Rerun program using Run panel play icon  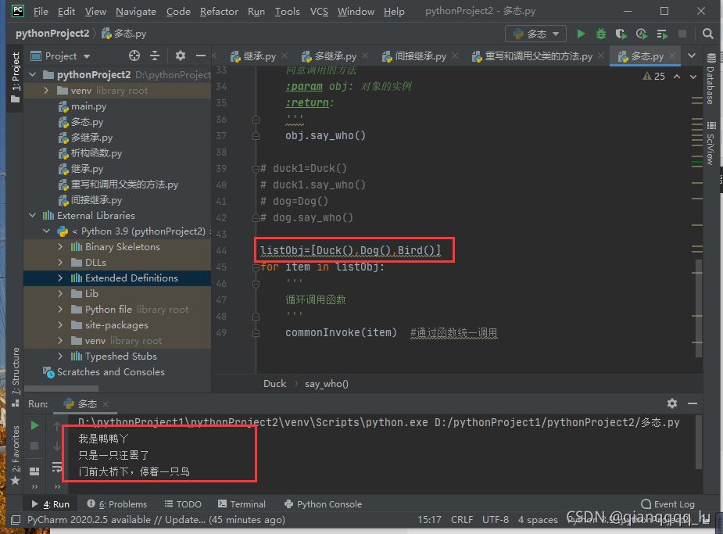pyautogui.click(x=34, y=425)
